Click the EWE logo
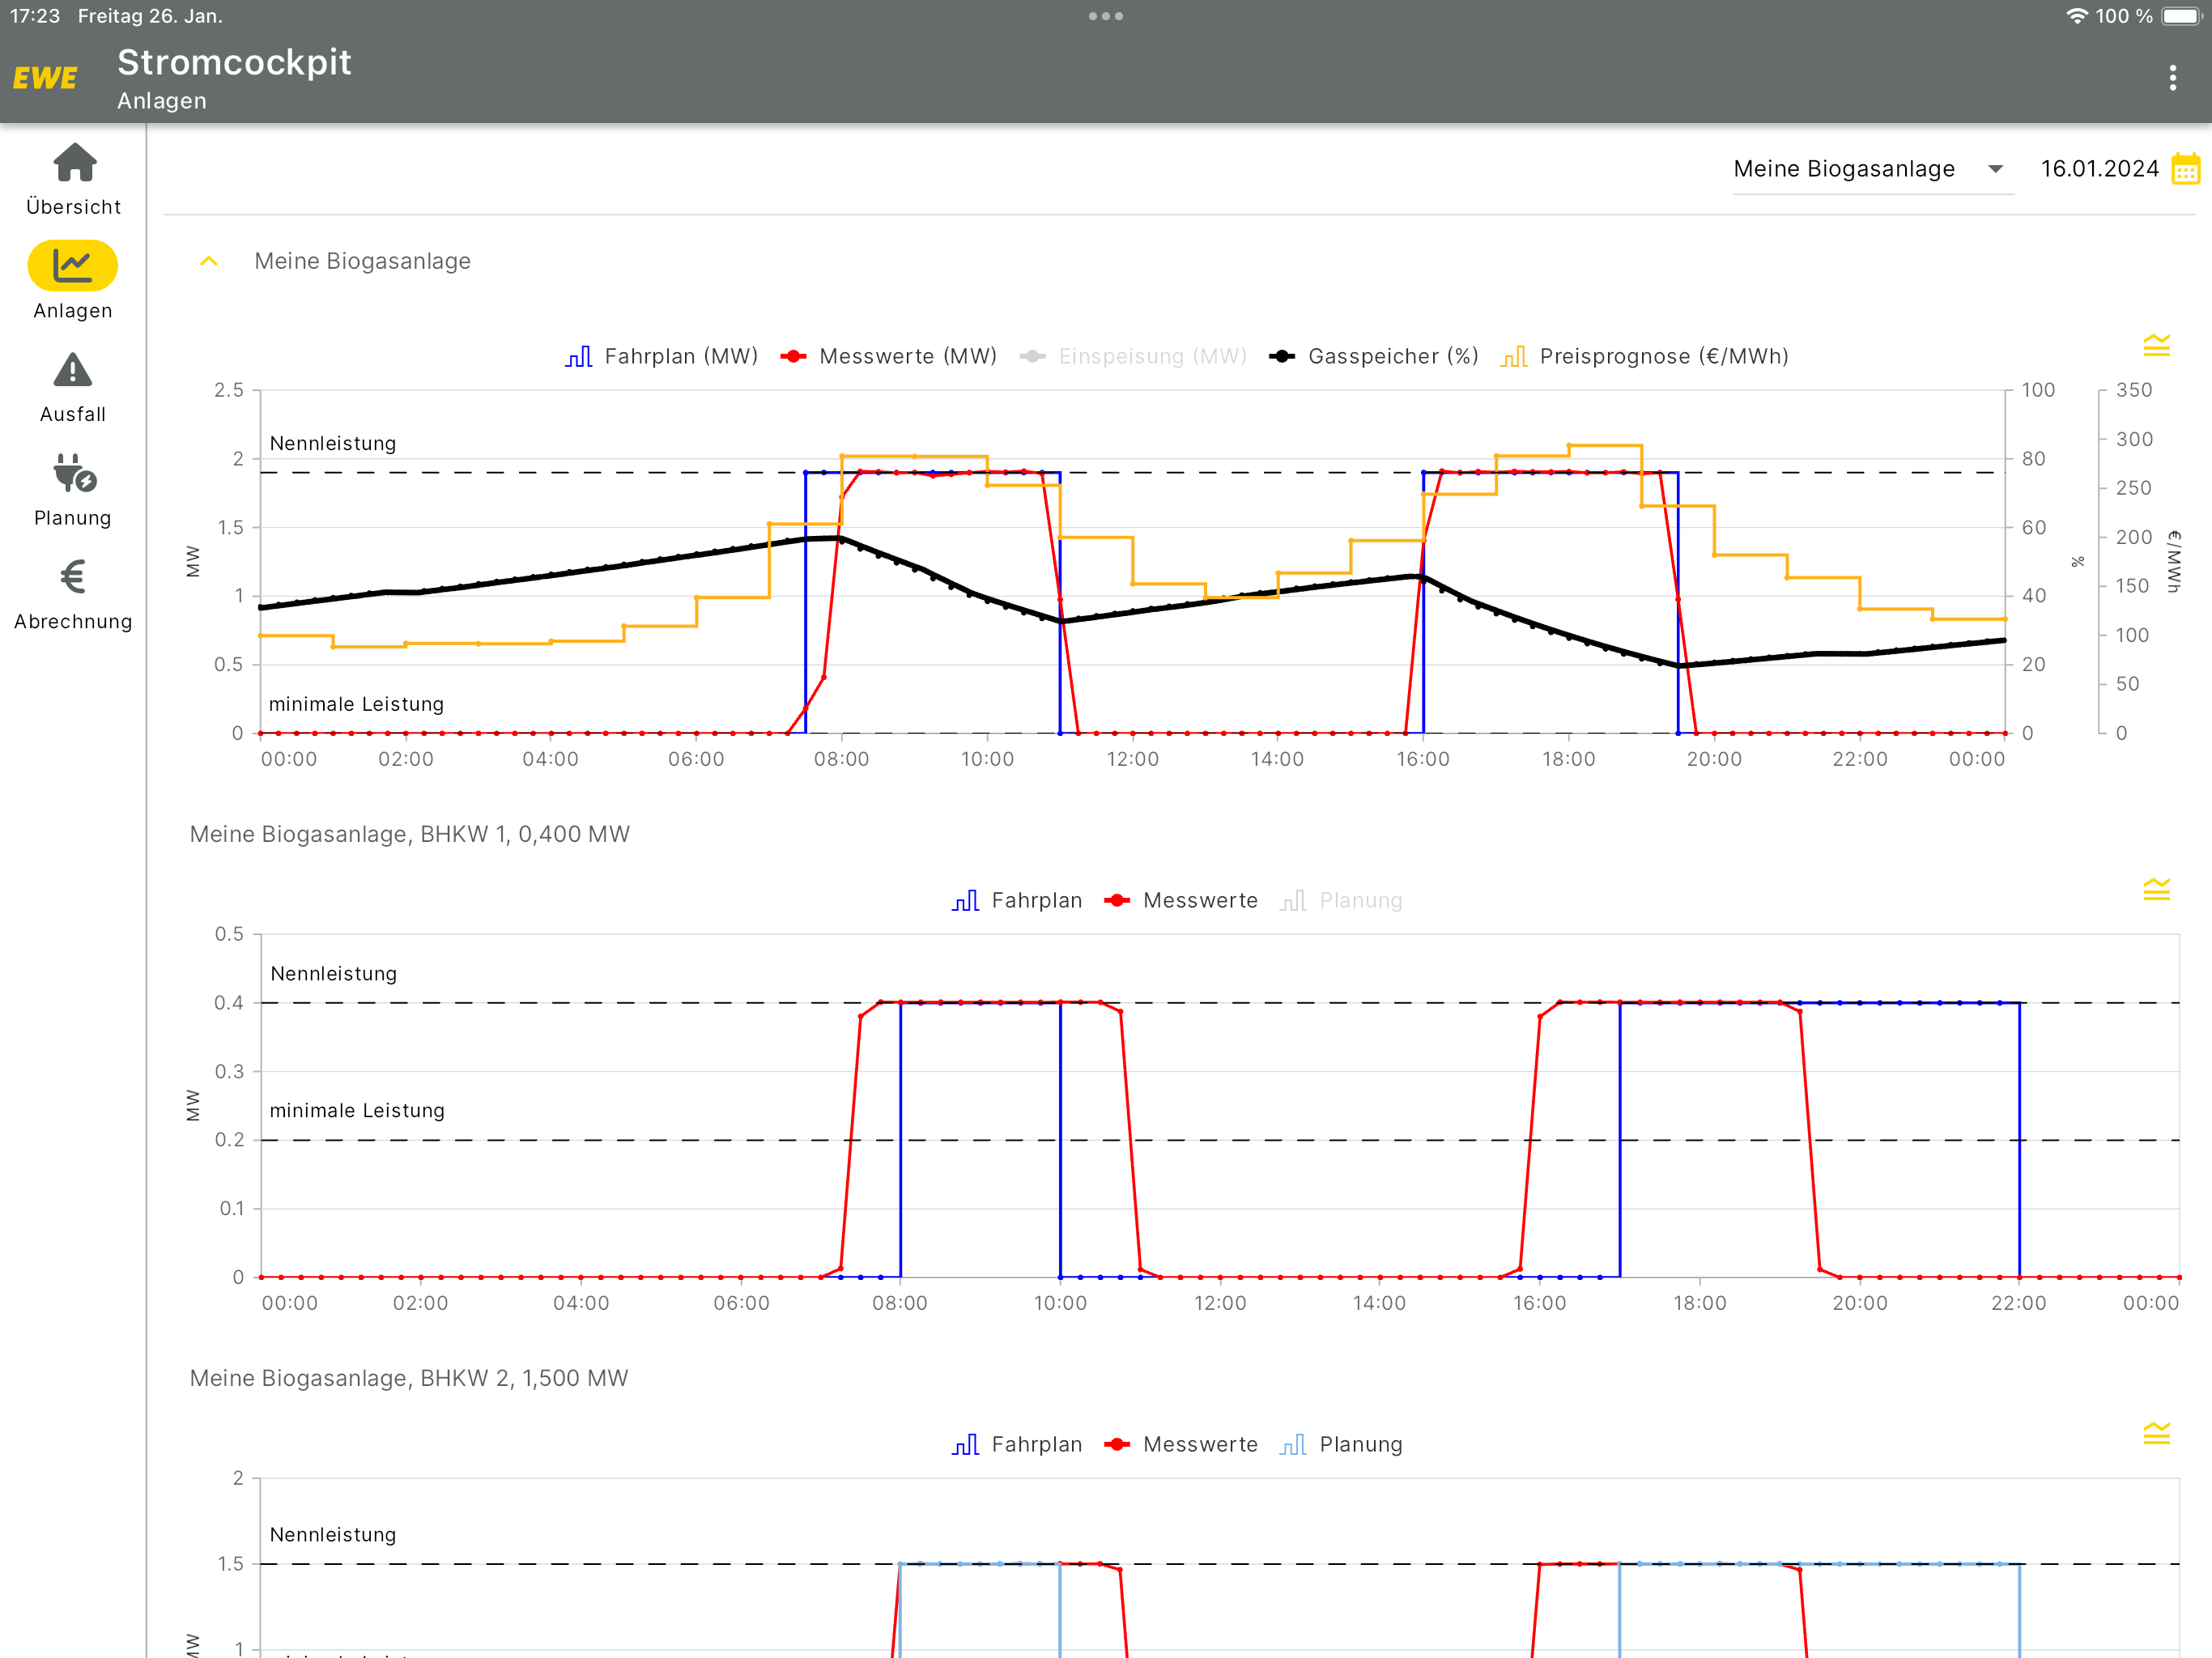The height and width of the screenshot is (1658, 2212). pyautogui.click(x=45, y=78)
